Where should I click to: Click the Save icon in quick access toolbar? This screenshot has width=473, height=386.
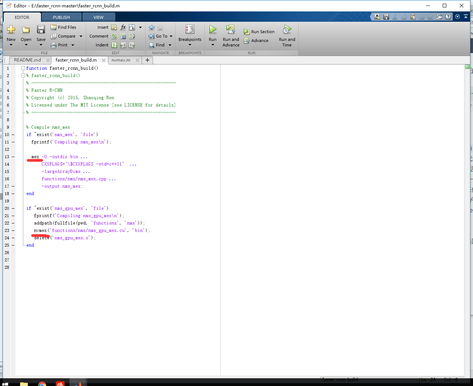point(386,17)
